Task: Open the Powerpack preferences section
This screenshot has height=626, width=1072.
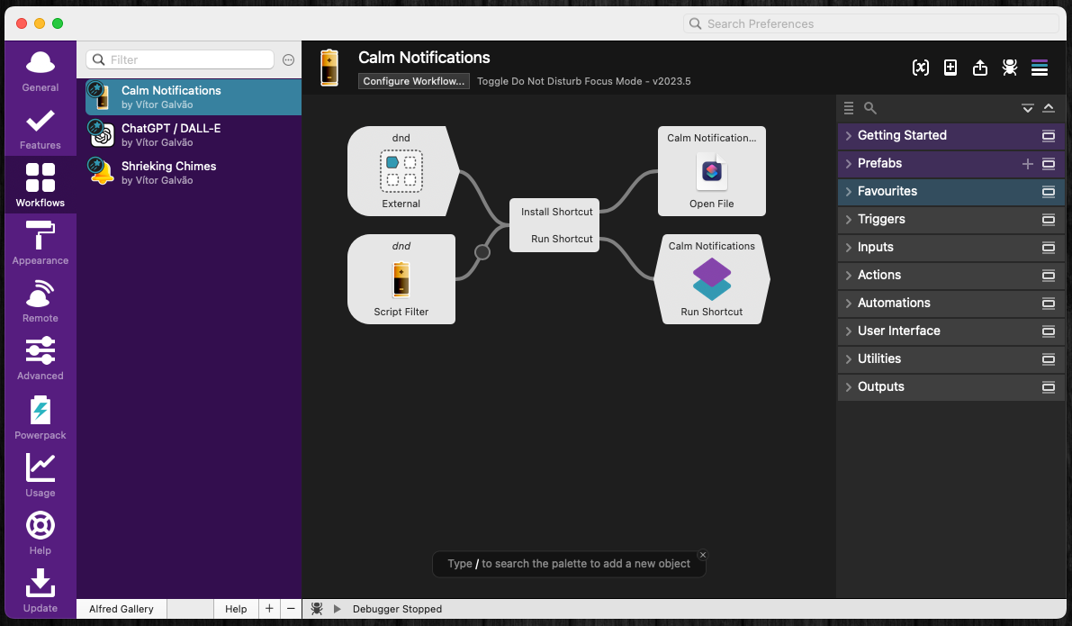Action: (41, 418)
